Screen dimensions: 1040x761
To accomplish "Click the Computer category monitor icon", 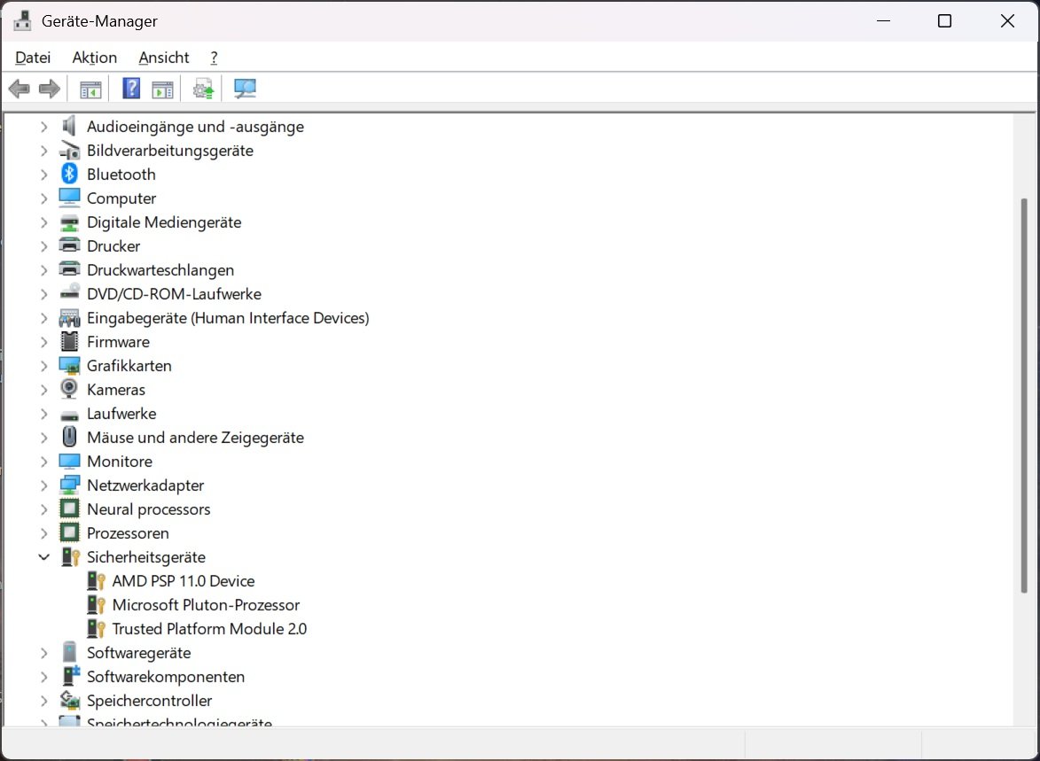I will tap(69, 198).
